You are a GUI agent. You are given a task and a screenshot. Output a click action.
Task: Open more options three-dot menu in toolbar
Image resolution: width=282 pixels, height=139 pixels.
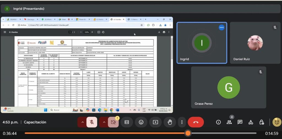tap(182, 122)
